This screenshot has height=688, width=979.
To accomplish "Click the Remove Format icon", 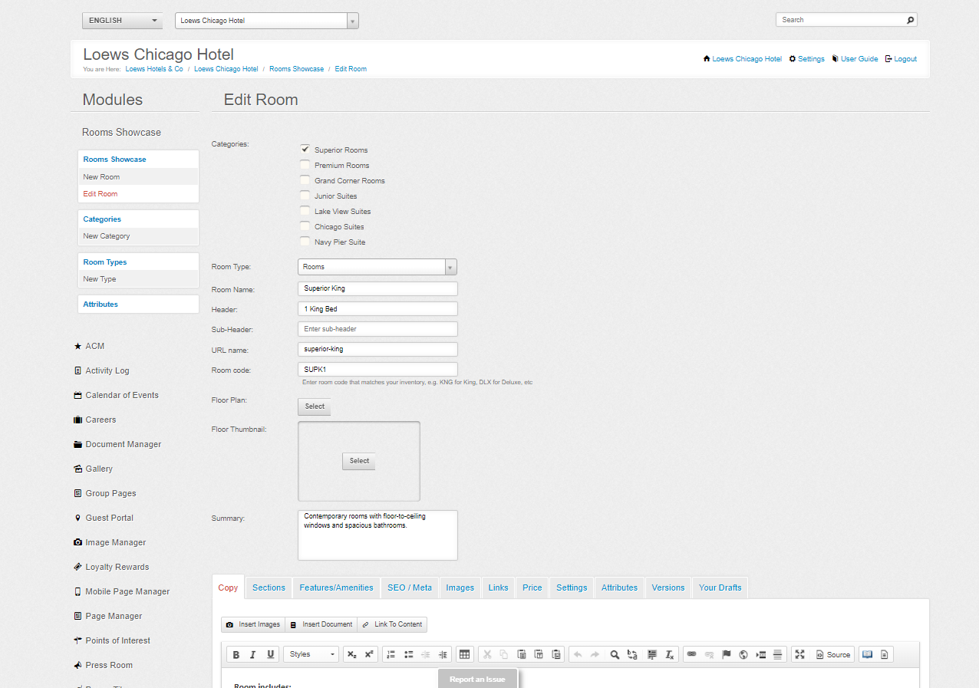I will (669, 654).
